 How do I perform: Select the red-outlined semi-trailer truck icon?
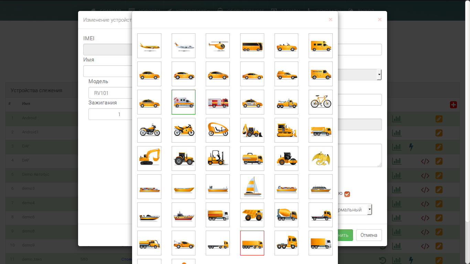click(x=252, y=243)
